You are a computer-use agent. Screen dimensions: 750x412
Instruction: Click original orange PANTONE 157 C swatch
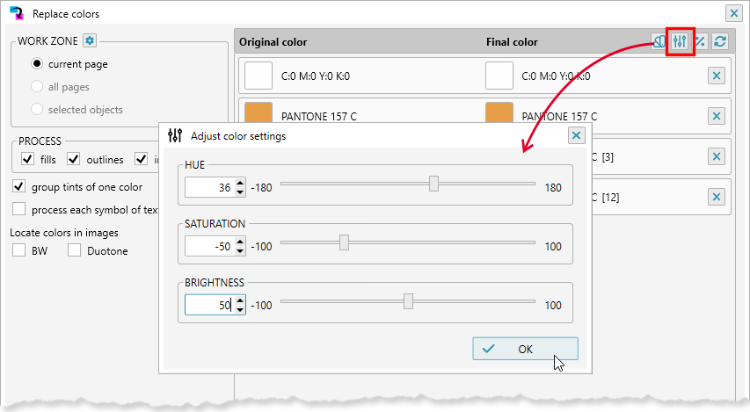point(258,113)
